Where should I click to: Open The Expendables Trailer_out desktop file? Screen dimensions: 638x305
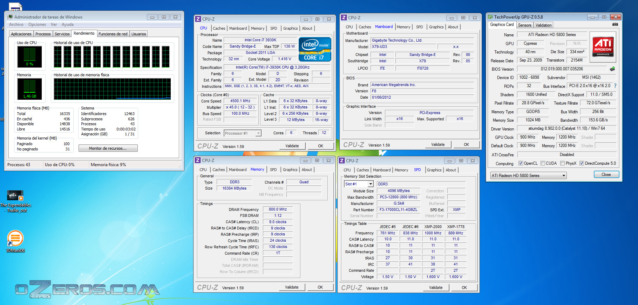point(15,201)
